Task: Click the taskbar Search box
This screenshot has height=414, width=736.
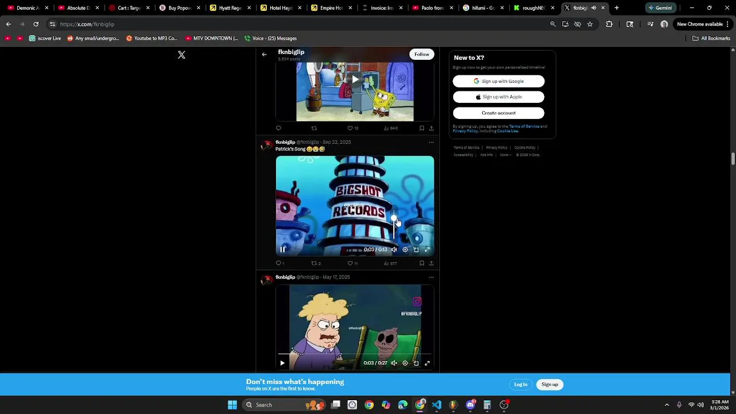Action: tap(283, 405)
